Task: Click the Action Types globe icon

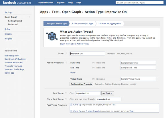Action: point(52,36)
